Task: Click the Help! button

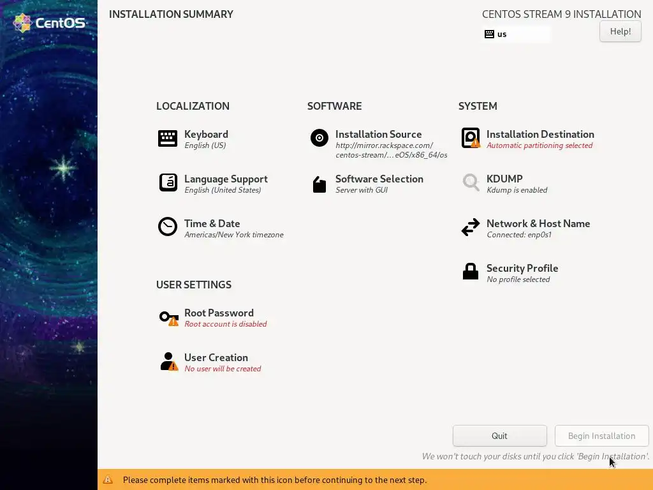Action: coord(620,31)
